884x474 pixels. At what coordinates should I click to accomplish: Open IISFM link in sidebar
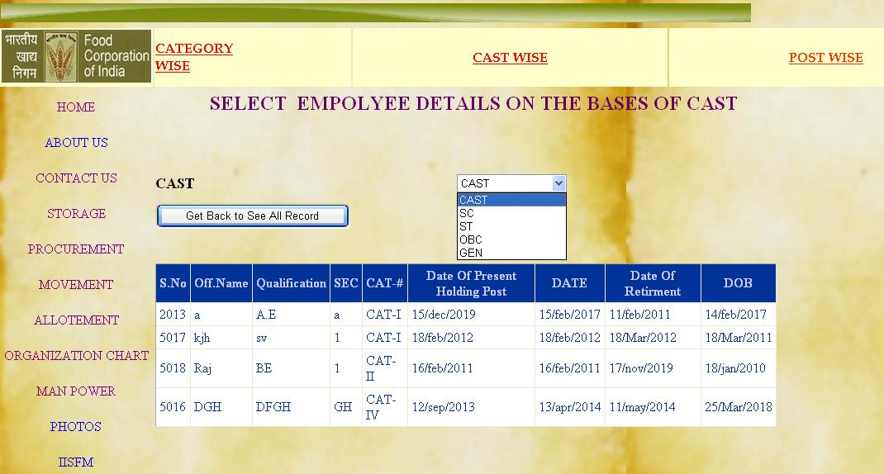coord(75,462)
